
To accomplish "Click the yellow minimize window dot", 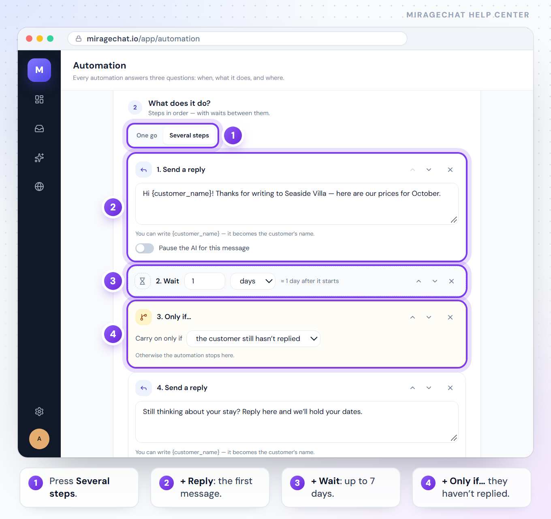I will click(40, 39).
